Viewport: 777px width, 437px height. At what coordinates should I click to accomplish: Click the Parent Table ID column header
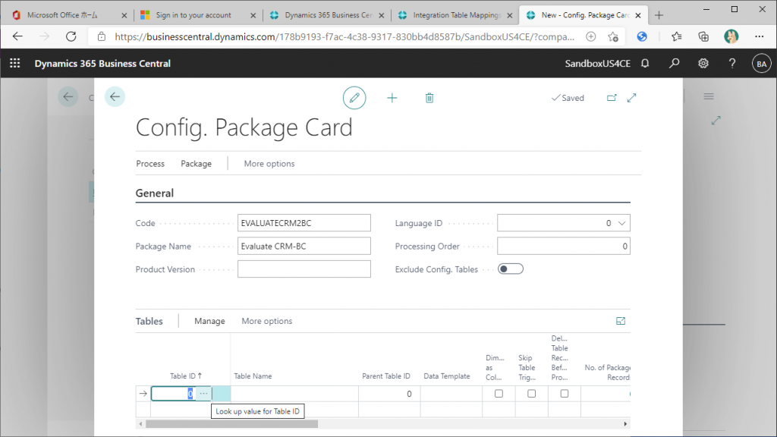[386, 376]
